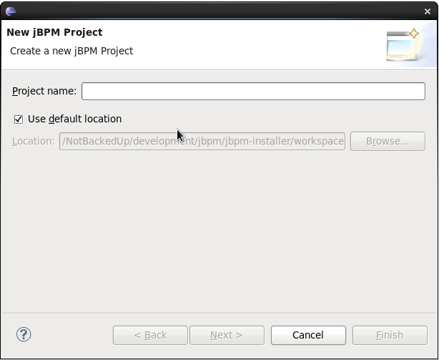Uncheck the Use default location checkbox
Screen dimensions: 439x360
(x=19, y=120)
